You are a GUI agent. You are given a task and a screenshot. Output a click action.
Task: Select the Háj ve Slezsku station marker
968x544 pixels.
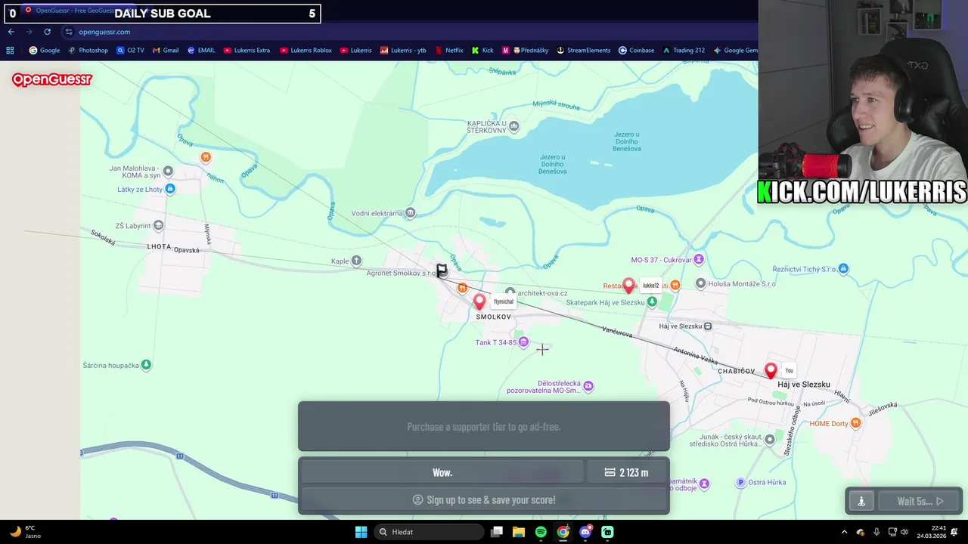point(708,326)
